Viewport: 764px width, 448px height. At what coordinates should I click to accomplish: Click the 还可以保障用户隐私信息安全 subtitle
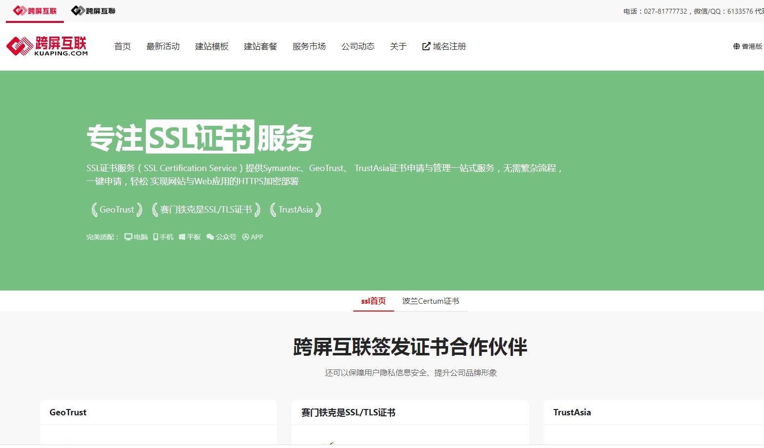point(411,373)
